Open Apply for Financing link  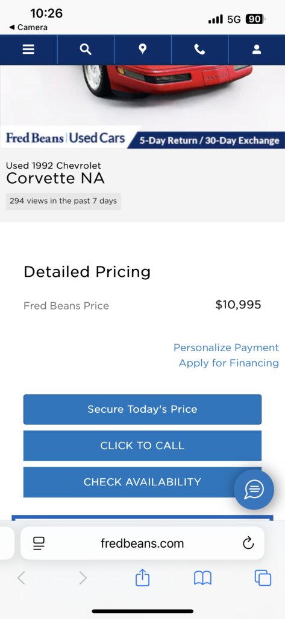pos(229,363)
